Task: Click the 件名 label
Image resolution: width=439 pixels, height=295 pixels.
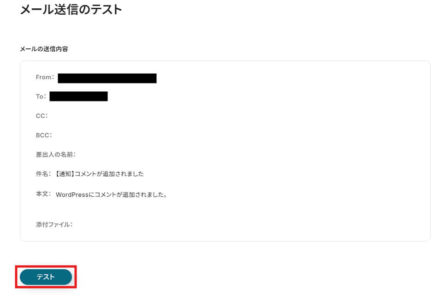Action: 43,174
